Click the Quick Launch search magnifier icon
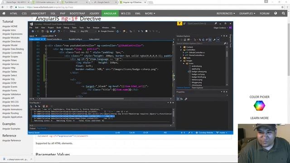The width and height of the screenshot is (290, 163). [x=216, y=24]
